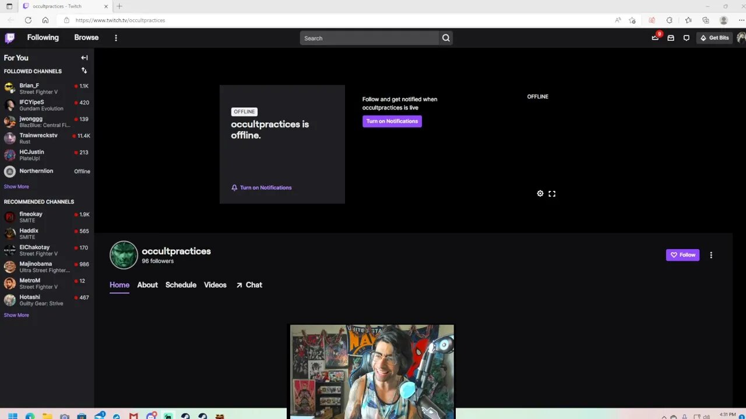746x419 pixels.
Task: Open jwonggg channel in sidebar
Action: click(47, 122)
